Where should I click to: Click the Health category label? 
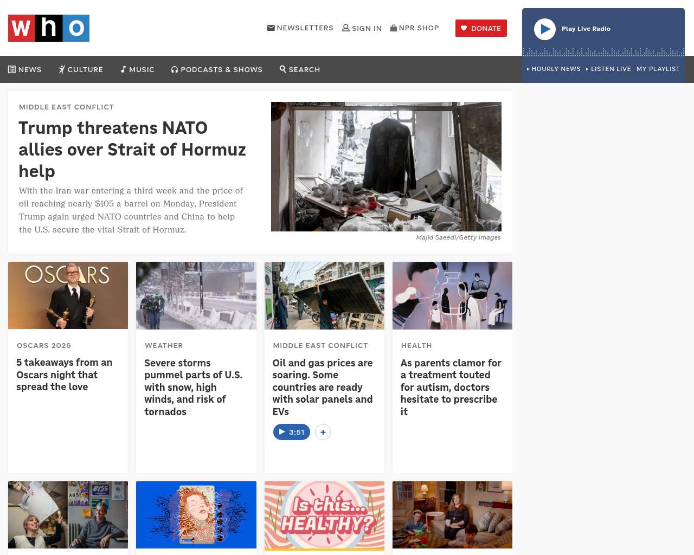coord(416,345)
